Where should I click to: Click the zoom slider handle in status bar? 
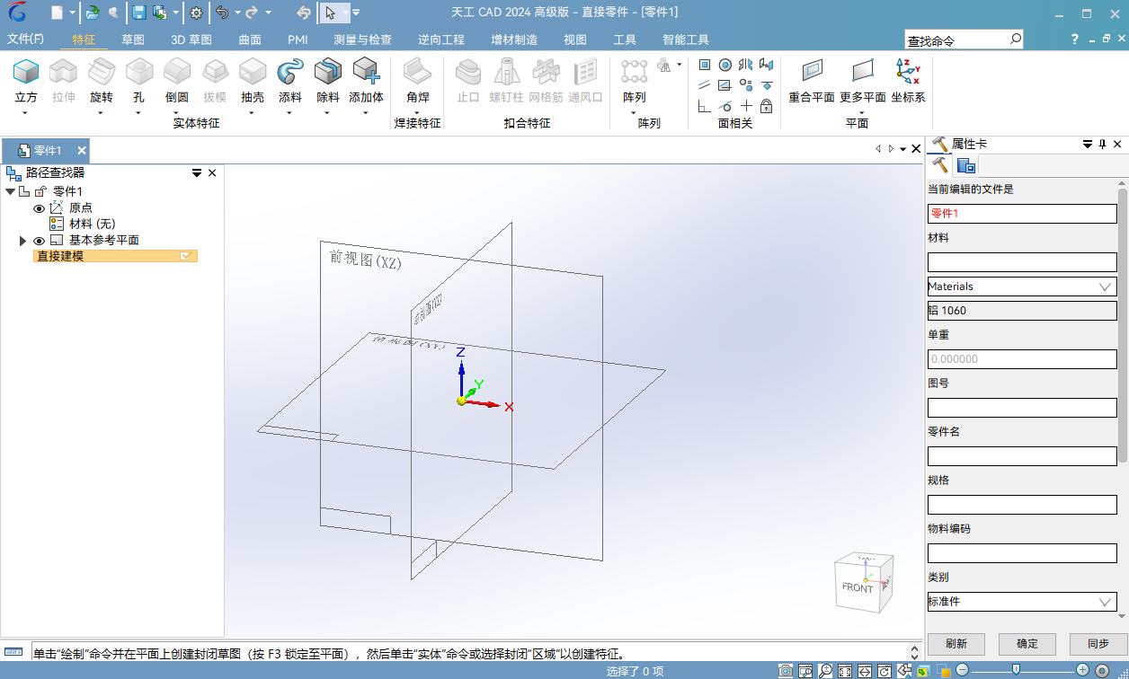pos(1016,670)
